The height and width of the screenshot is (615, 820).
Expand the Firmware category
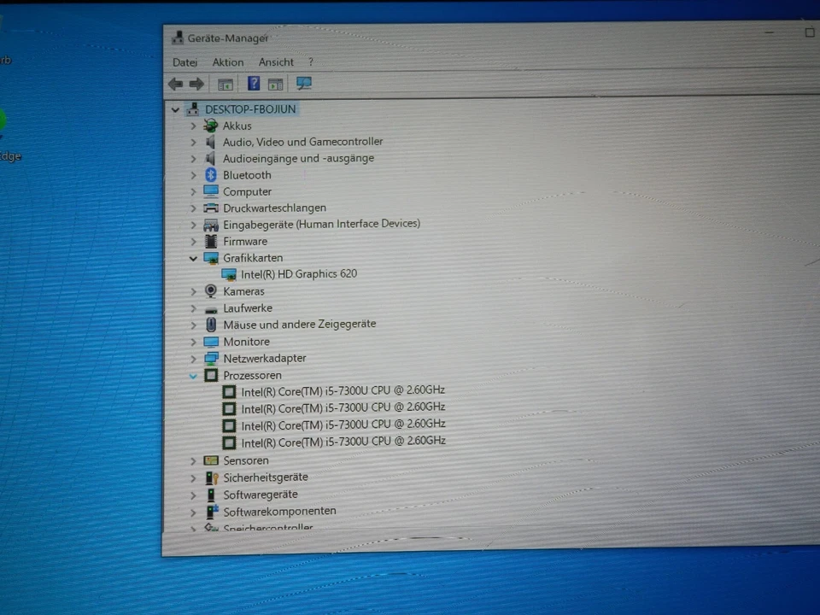[194, 242]
